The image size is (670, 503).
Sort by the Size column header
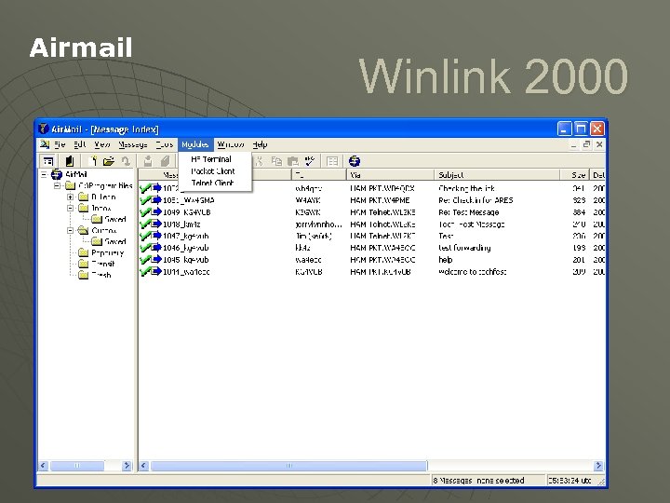575,175
